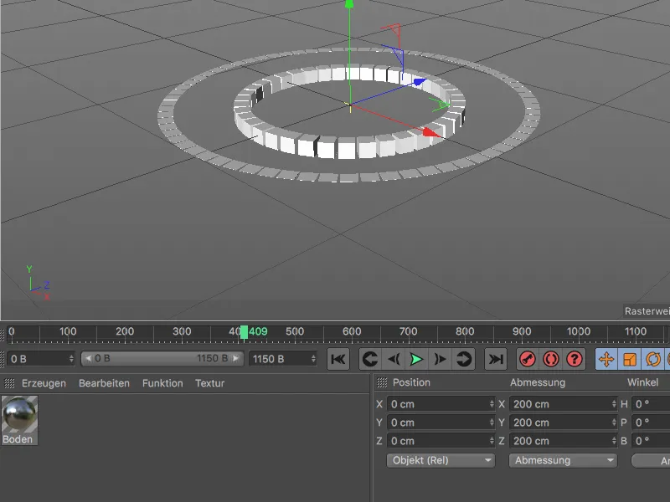Image resolution: width=670 pixels, height=502 pixels.
Task: Click the Boden material name label
Action: [18, 439]
